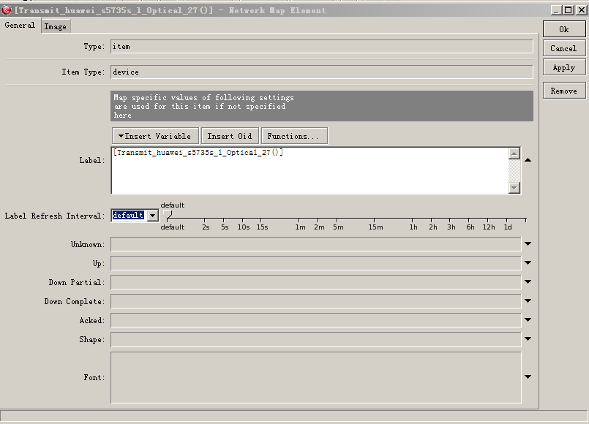Expand the Acked setting
Screen dimensions: 589x424
coord(528,320)
